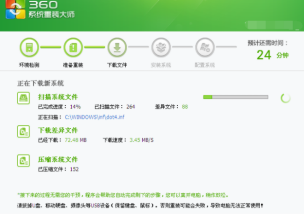Click the USB device removal warning text

point(140,205)
